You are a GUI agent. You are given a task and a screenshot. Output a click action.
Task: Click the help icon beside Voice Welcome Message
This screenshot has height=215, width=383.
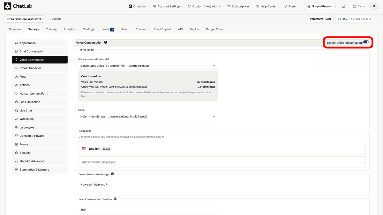click(112, 174)
